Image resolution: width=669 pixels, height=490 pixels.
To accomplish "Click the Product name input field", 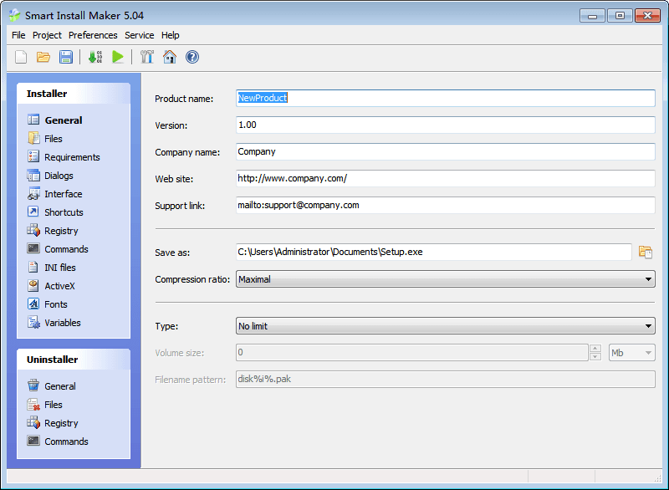I will [446, 98].
